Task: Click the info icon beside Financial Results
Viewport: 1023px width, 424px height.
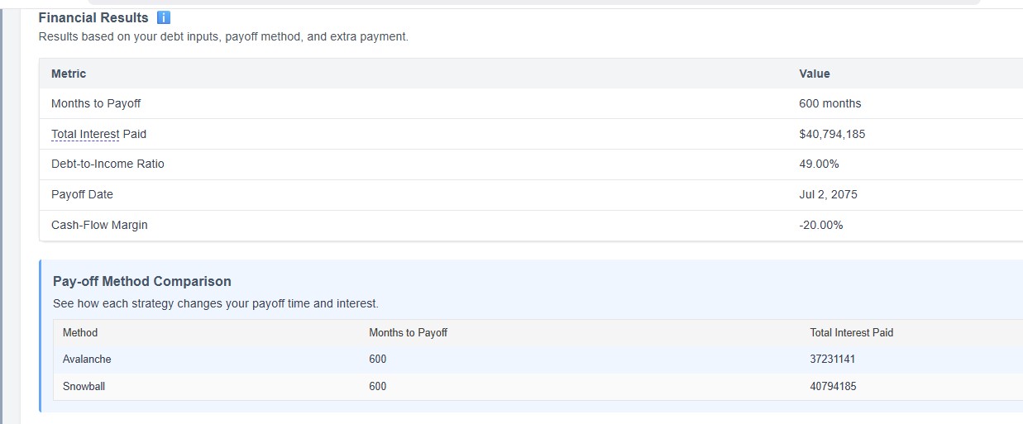Action: [164, 17]
